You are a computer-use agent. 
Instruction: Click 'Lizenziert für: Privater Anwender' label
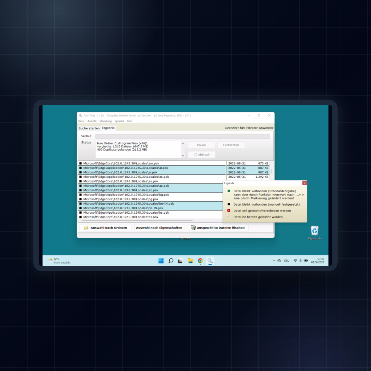(x=249, y=128)
